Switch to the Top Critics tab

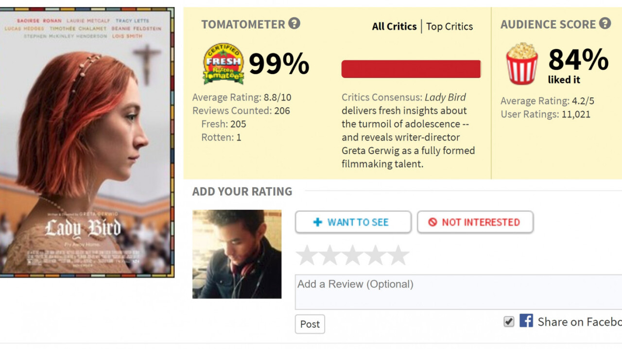point(449,27)
